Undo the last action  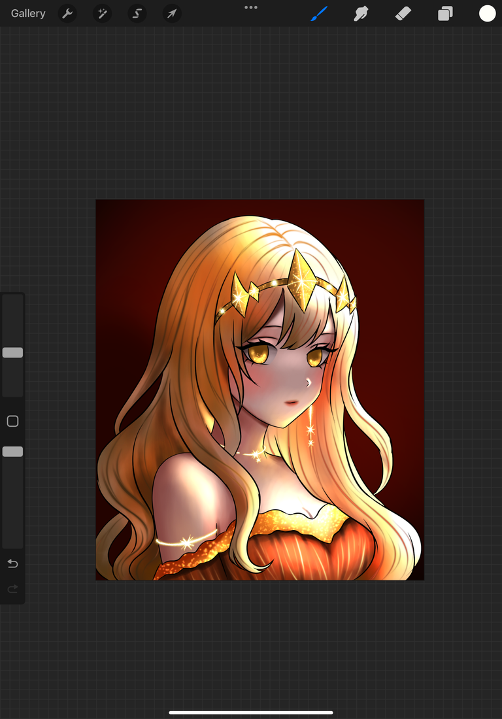[x=13, y=563]
